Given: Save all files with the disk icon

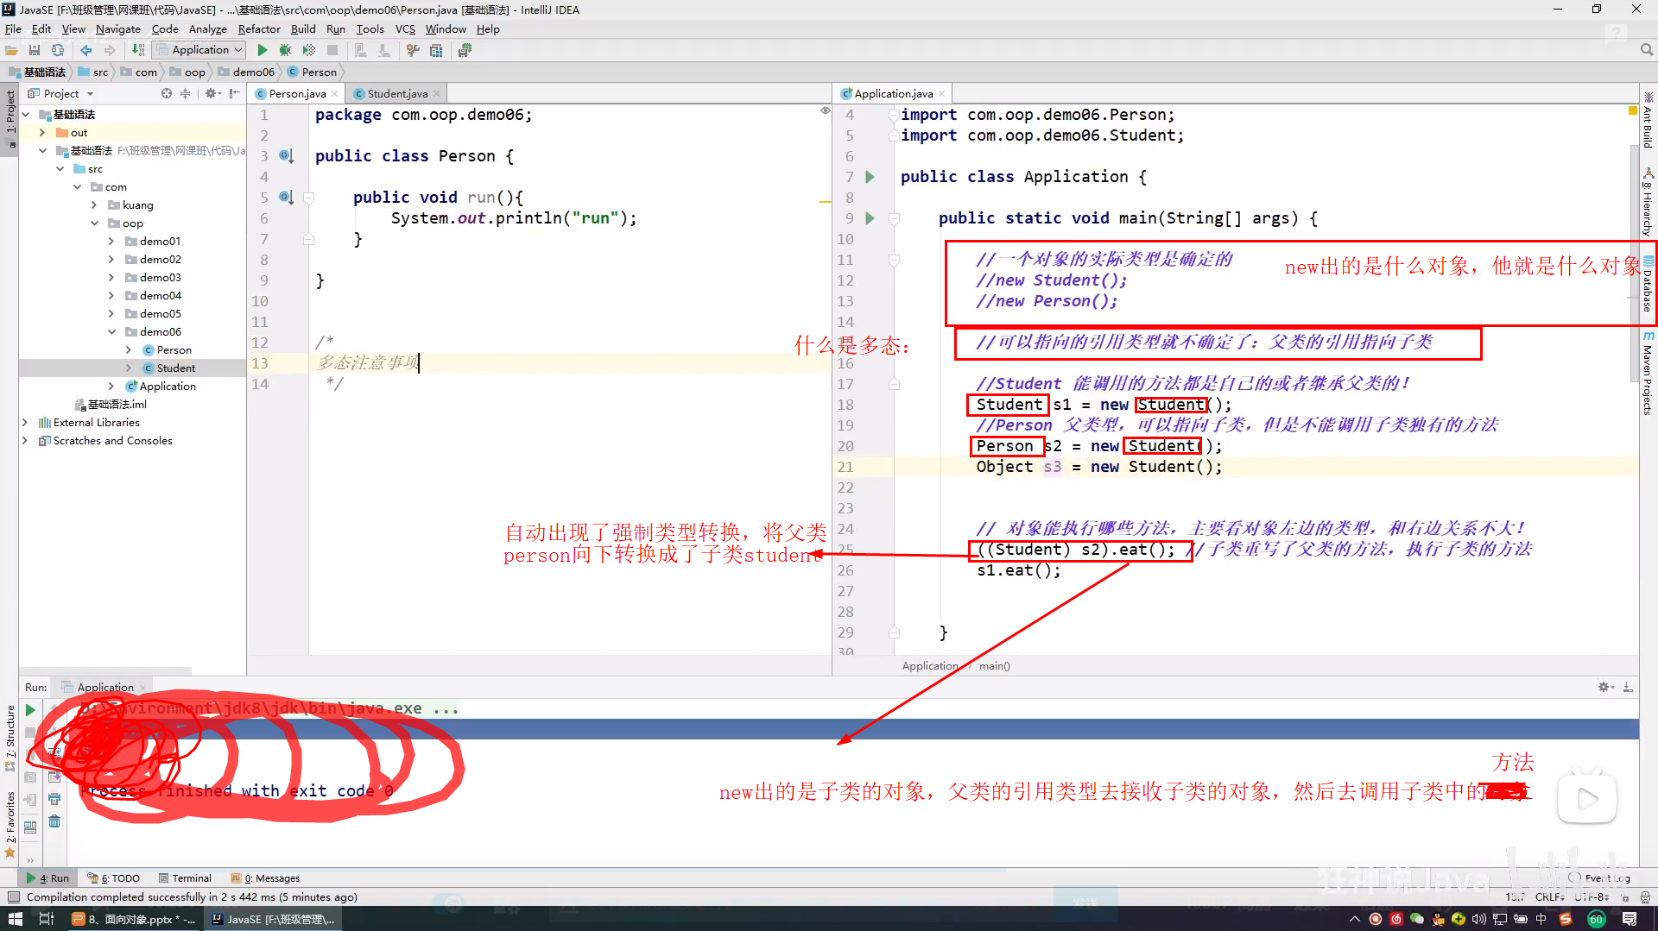Looking at the screenshot, I should 35,50.
